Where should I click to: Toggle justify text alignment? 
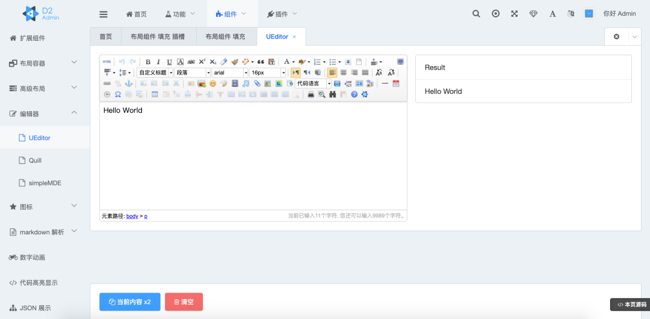coord(365,73)
